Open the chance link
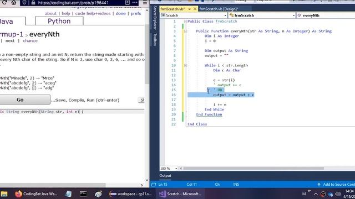Screen dimensions: 355x199 pyautogui.click(x=30, y=41)
